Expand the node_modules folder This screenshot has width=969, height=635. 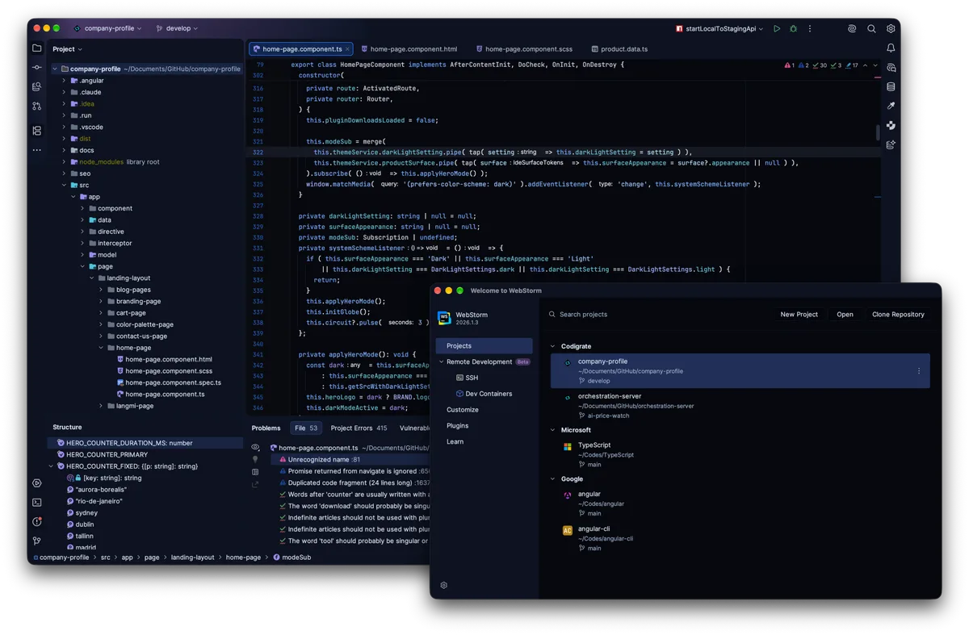[64, 161]
